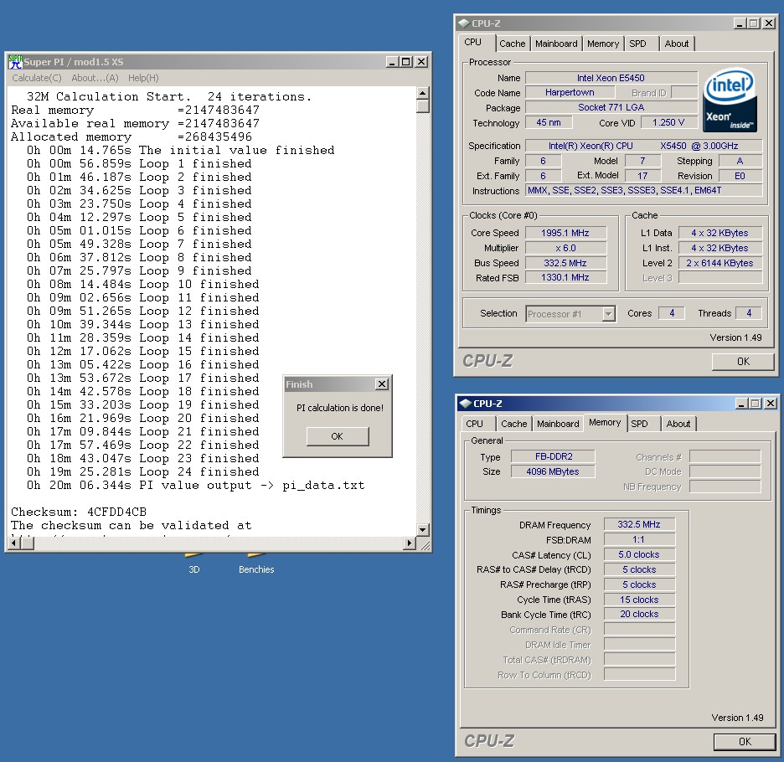
Task: Close the Super PI window
Action: [421, 62]
